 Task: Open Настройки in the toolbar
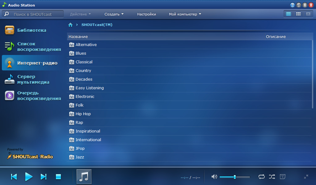pyautogui.click(x=146, y=14)
